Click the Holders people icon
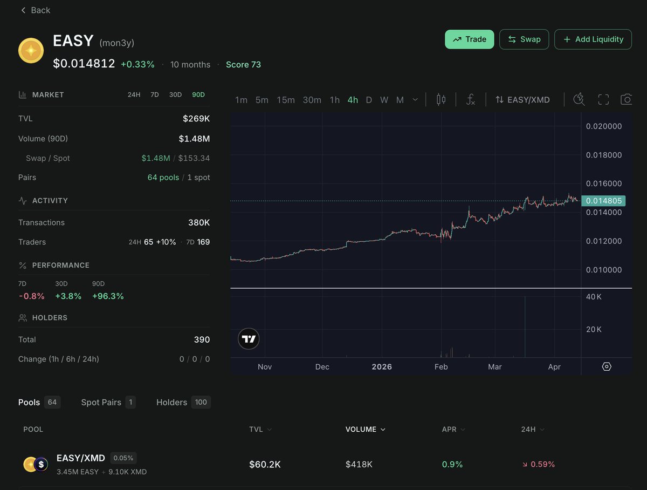 23,317
